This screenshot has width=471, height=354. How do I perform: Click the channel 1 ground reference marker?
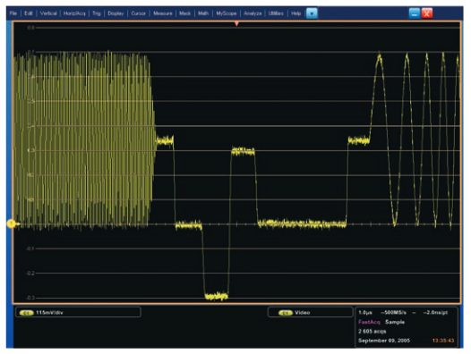[x=12, y=223]
